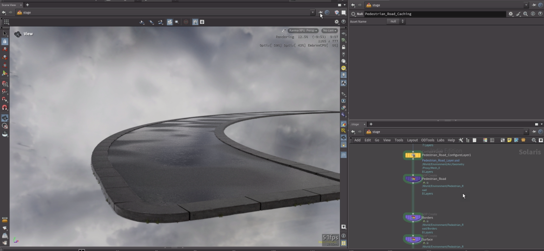Select the Pedestrian_Road SOP Create node
544x251 pixels.
pyautogui.click(x=413, y=179)
